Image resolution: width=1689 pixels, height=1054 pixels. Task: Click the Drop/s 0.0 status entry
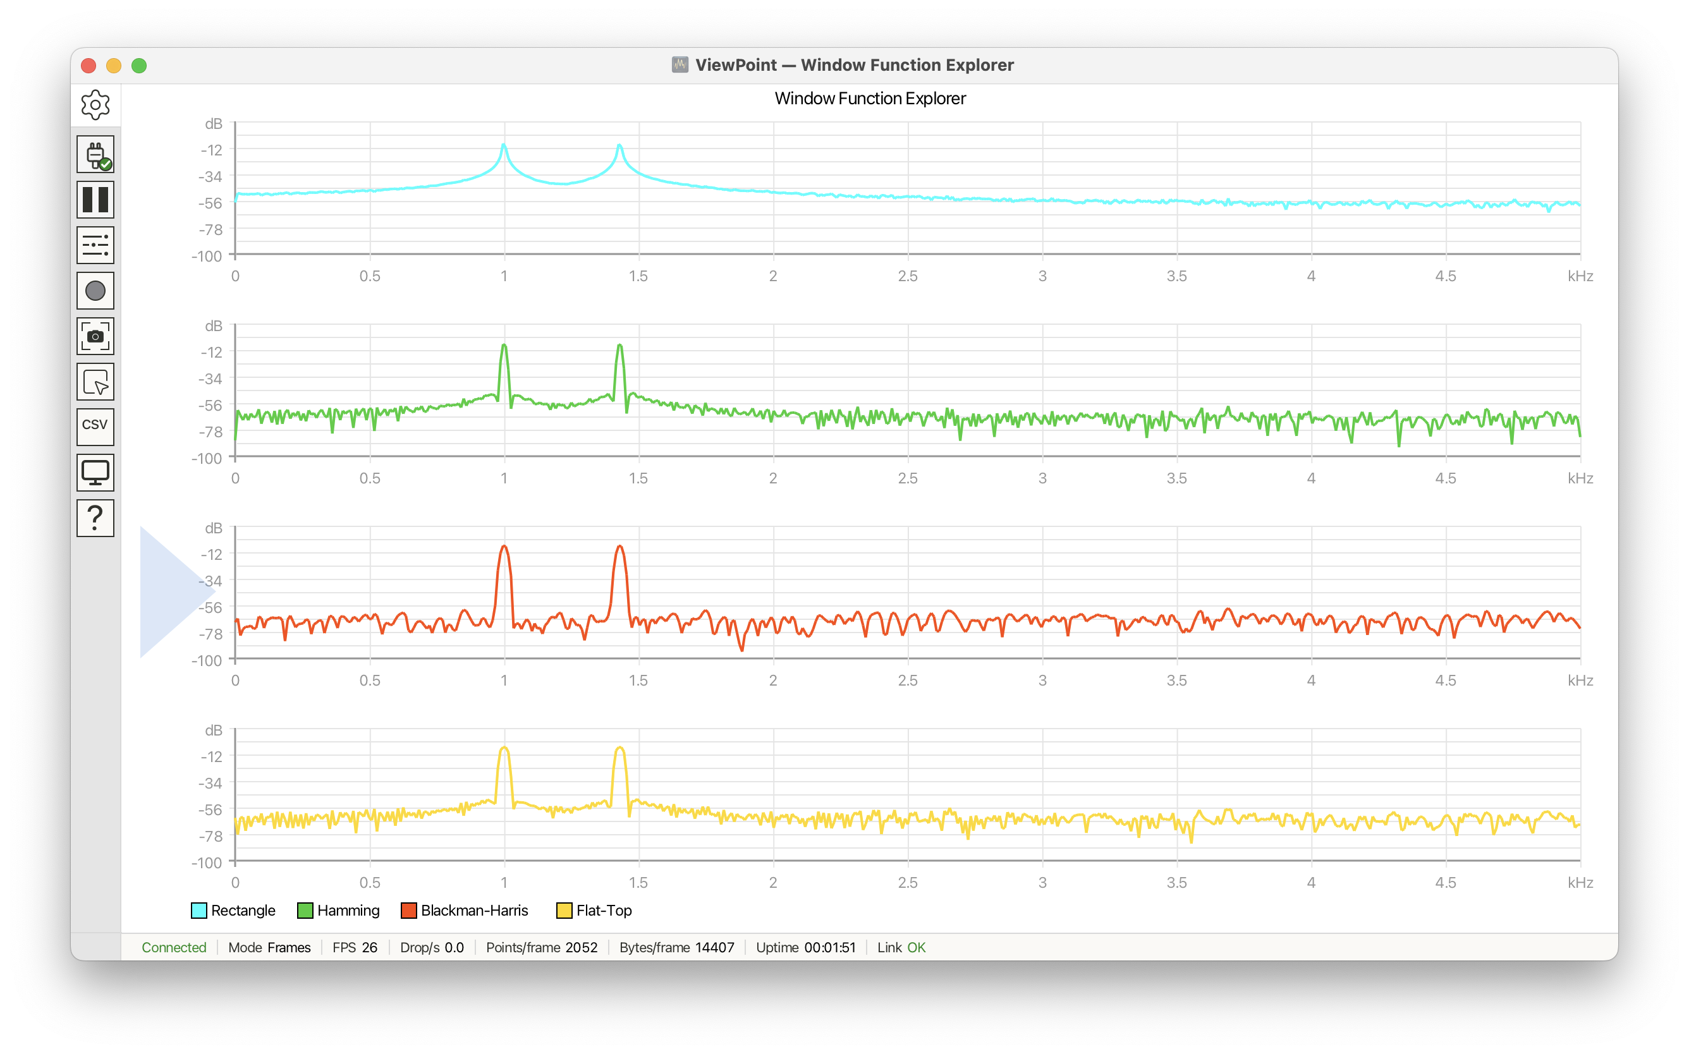tap(432, 947)
